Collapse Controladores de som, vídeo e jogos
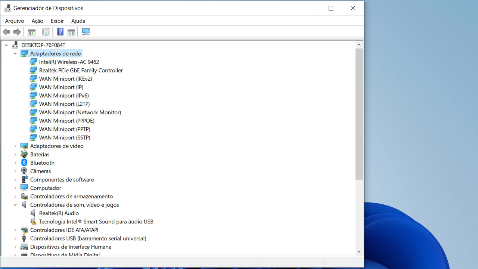Viewport: 478px width, 269px height. (x=15, y=205)
